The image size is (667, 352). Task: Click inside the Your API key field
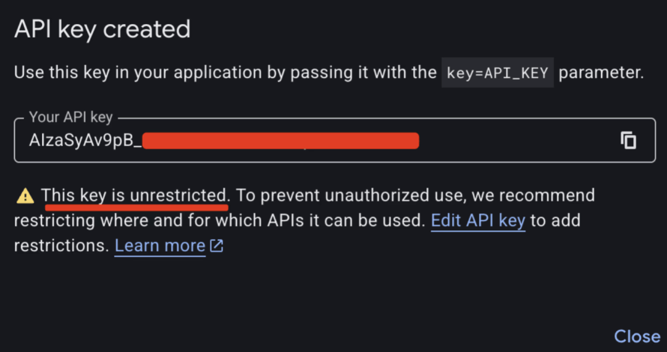[519, 141]
